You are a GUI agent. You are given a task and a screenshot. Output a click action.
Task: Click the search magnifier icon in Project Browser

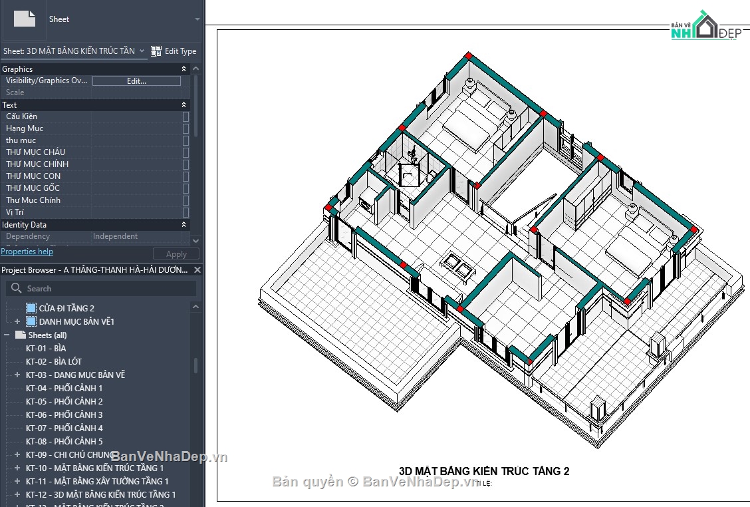click(x=16, y=288)
